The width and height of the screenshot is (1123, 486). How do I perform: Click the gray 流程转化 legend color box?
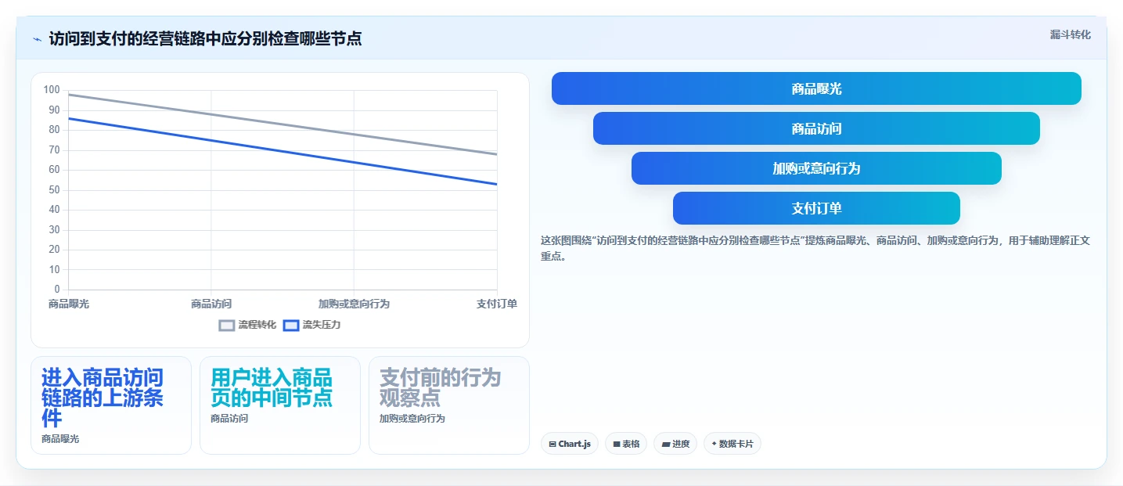(227, 326)
